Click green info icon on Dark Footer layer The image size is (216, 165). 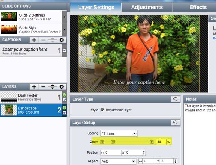click(x=64, y=95)
